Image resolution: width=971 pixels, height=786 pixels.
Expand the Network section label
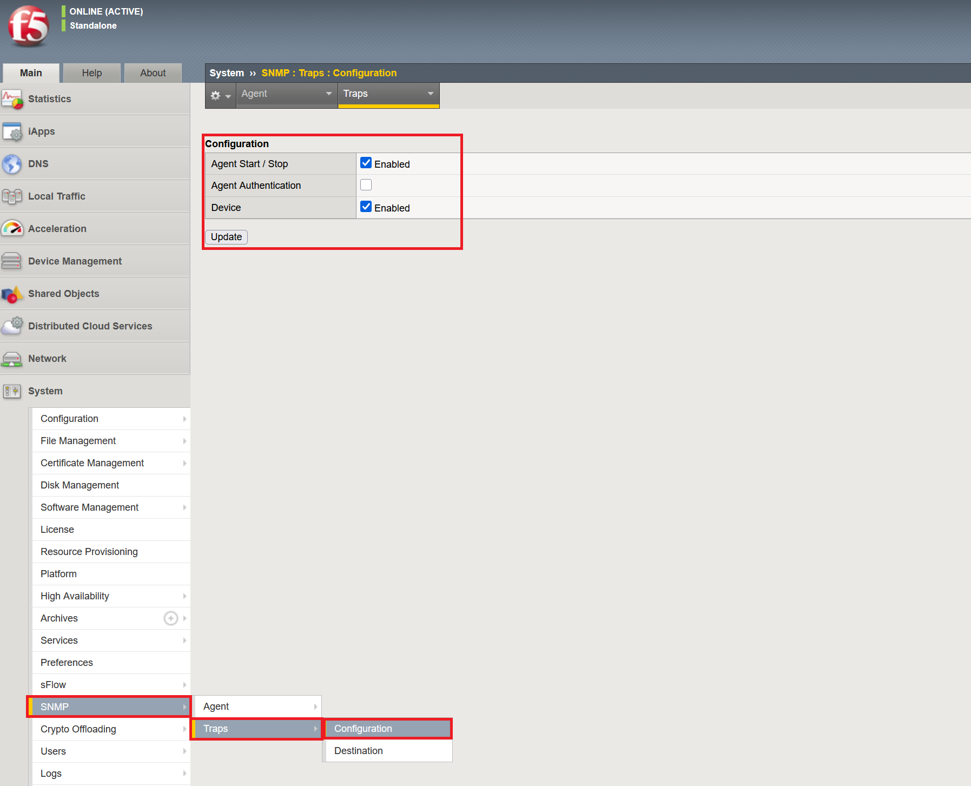coord(48,359)
